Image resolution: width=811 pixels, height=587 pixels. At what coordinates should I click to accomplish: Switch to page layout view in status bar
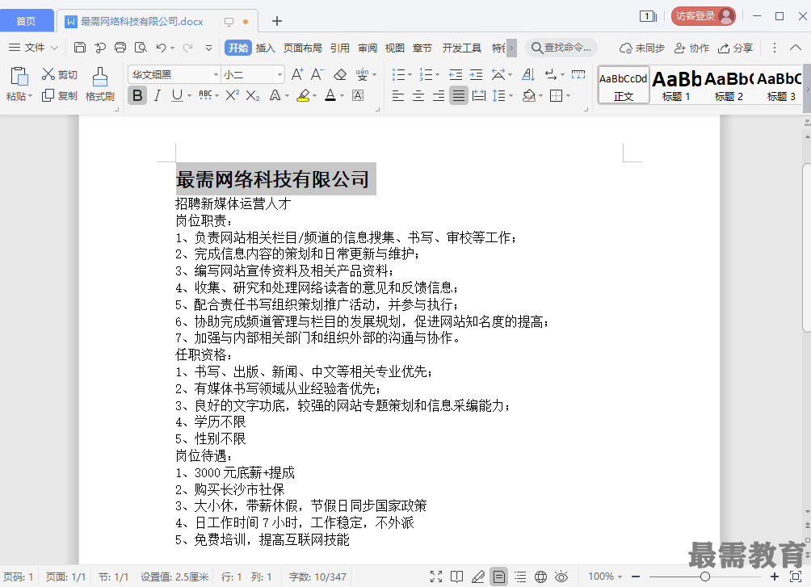click(x=499, y=577)
